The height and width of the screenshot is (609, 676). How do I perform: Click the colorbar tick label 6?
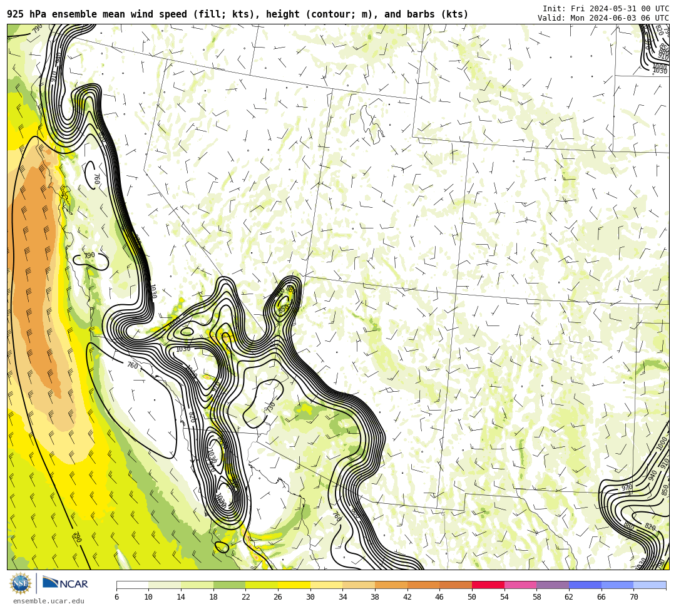click(x=116, y=597)
